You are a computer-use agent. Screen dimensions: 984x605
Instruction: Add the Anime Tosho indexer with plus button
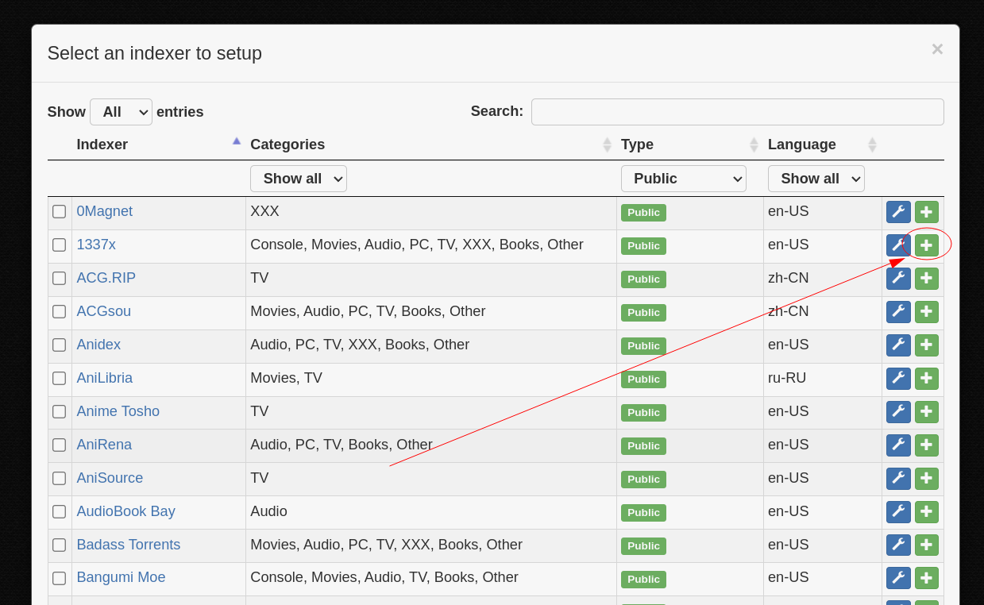(927, 412)
